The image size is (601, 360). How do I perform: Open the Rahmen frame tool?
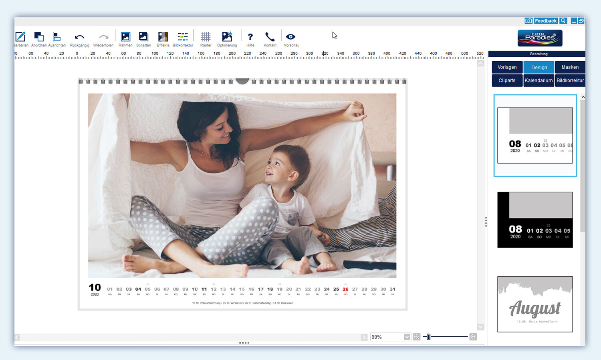click(125, 38)
